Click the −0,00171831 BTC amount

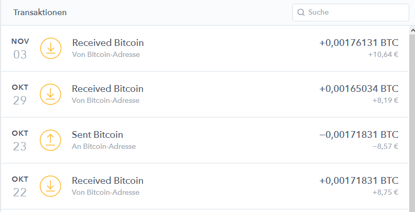[x=359, y=134]
